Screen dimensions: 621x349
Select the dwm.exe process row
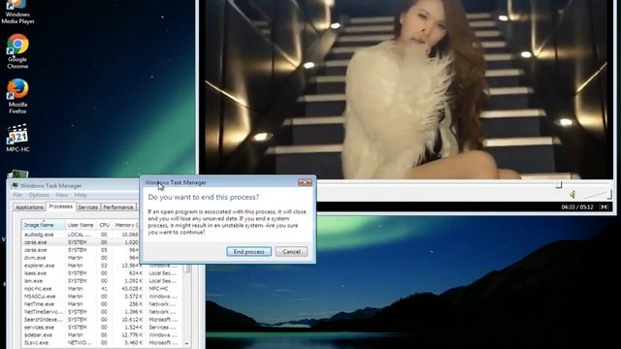tap(81, 258)
